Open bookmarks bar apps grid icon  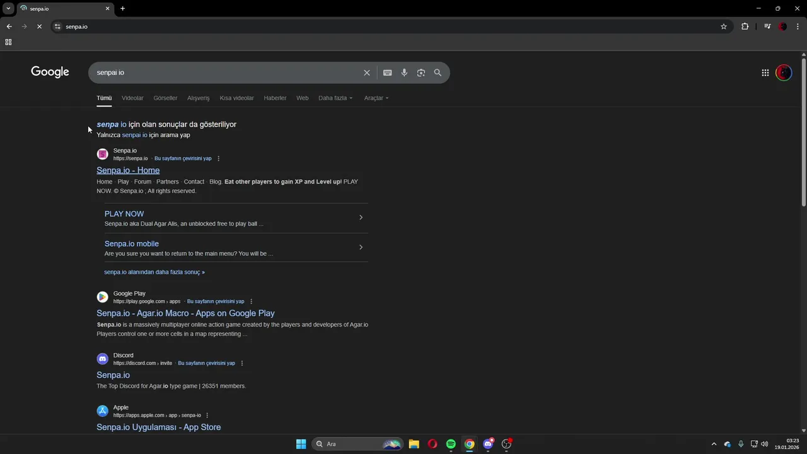(x=8, y=42)
